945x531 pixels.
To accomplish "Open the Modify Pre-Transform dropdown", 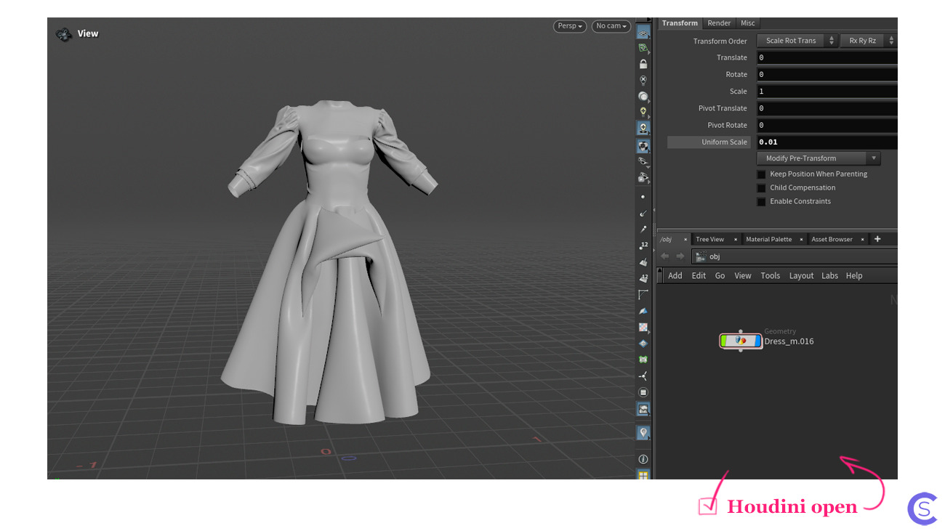I will 819,158.
